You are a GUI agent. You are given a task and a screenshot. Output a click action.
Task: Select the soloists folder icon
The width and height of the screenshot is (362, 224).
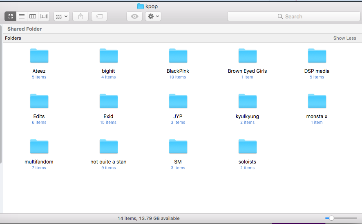coord(248,146)
